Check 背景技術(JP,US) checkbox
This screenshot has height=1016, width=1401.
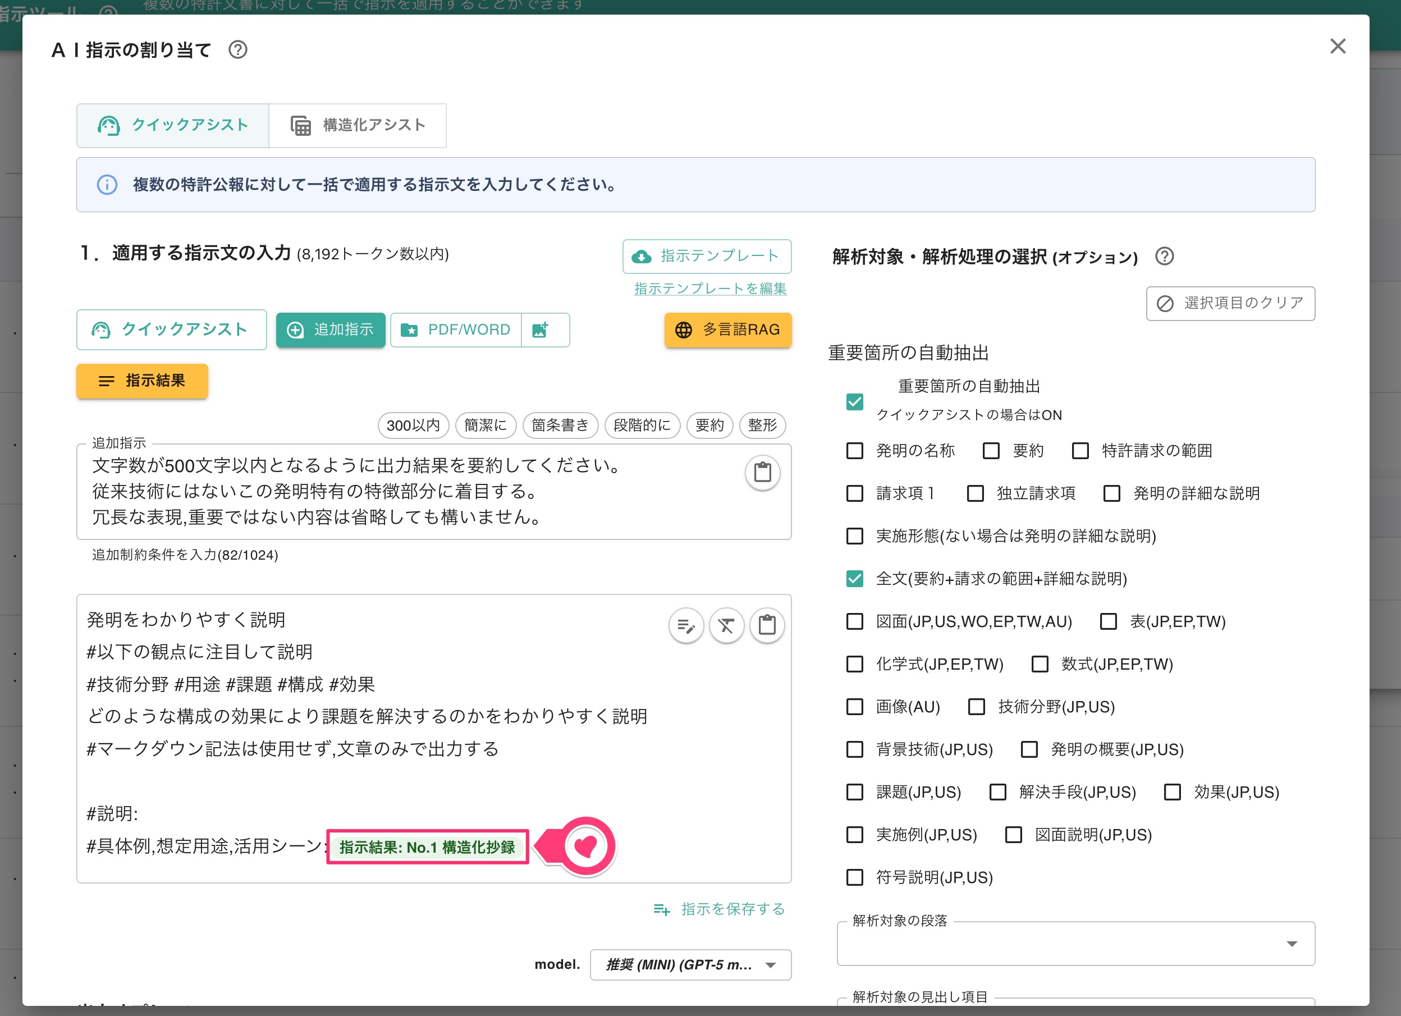(854, 749)
